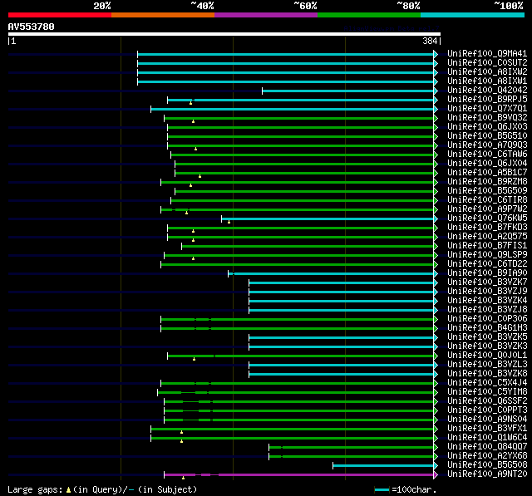Open hit UniRef100_C0SUT2
This screenshot has height=496, width=532.
pos(487,62)
